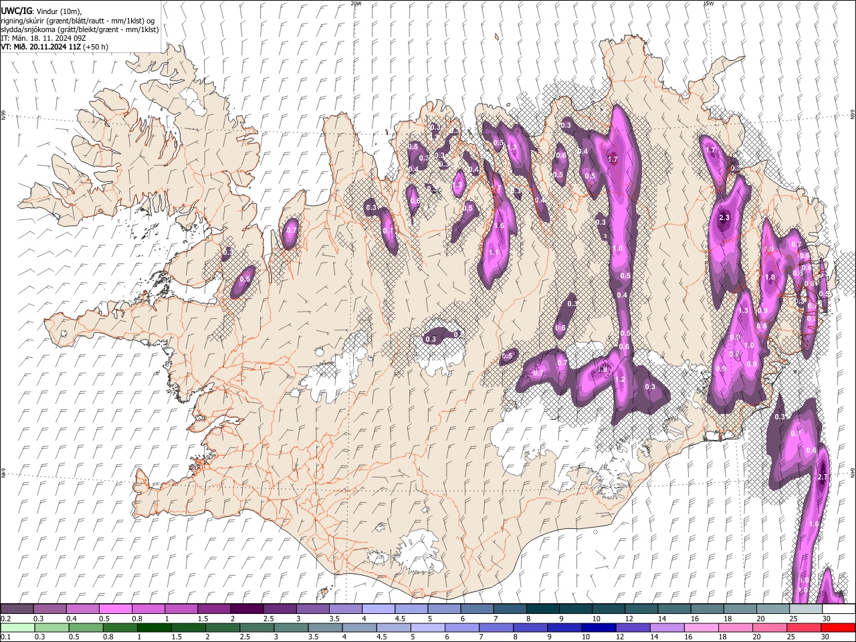Select dark purple upper swatch between 2 and 2.5

(246, 609)
